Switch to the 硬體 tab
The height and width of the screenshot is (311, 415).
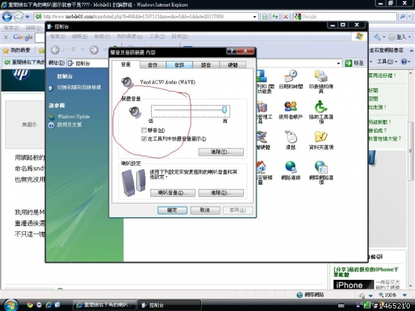click(x=233, y=65)
